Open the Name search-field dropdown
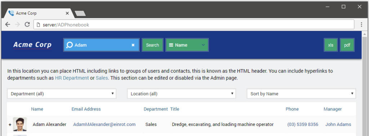Image resolution: width=369 pixels, height=136 pixels. [x=187, y=45]
